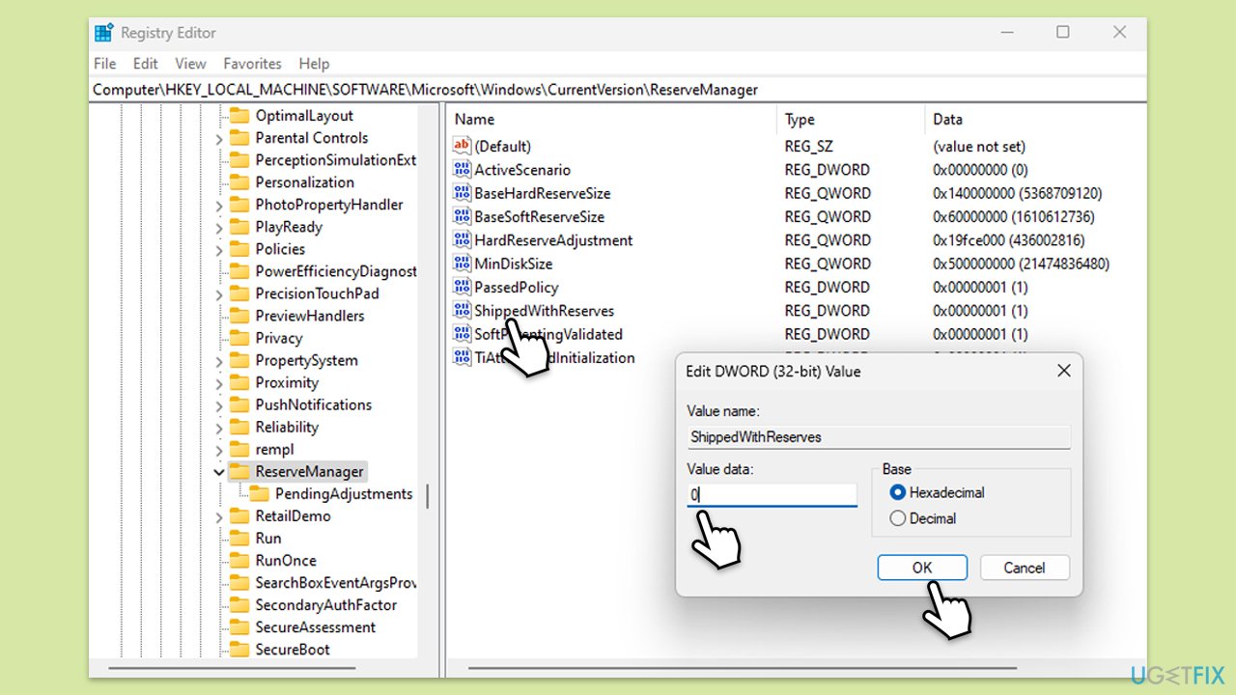Select the HardReserveAdjustment value icon

[x=463, y=240]
